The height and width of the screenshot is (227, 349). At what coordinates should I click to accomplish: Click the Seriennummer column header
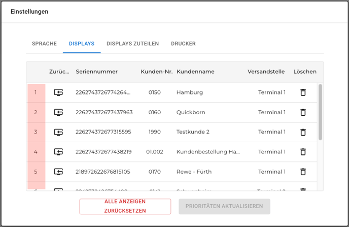96,72
